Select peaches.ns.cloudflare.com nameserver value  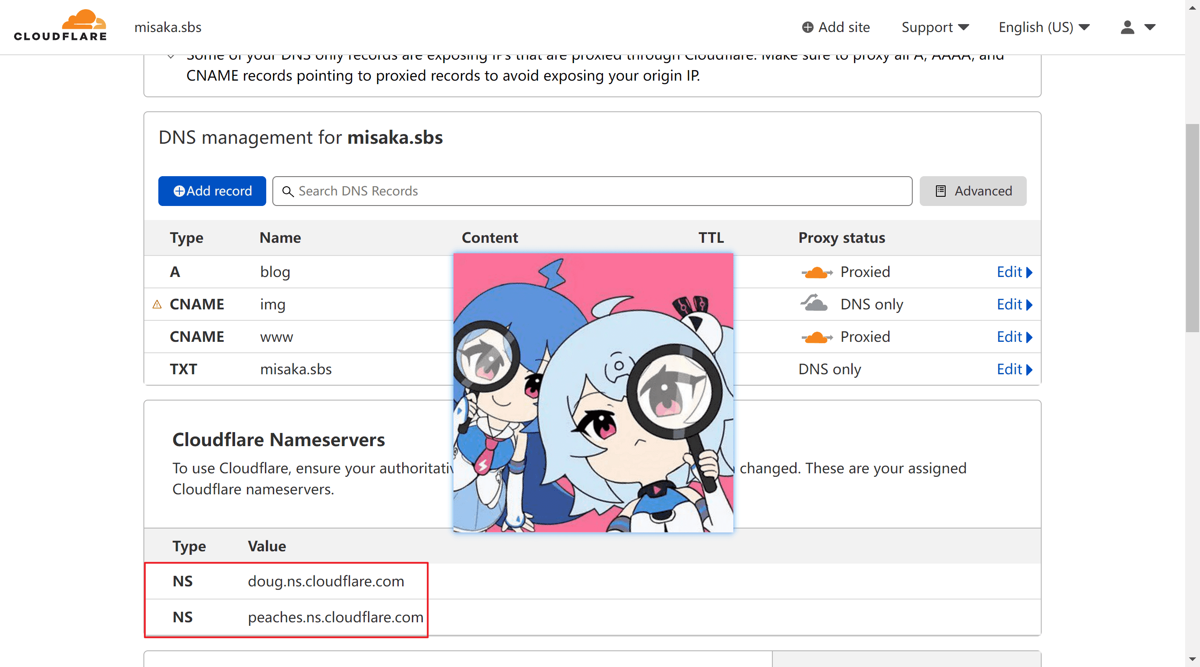tap(336, 617)
